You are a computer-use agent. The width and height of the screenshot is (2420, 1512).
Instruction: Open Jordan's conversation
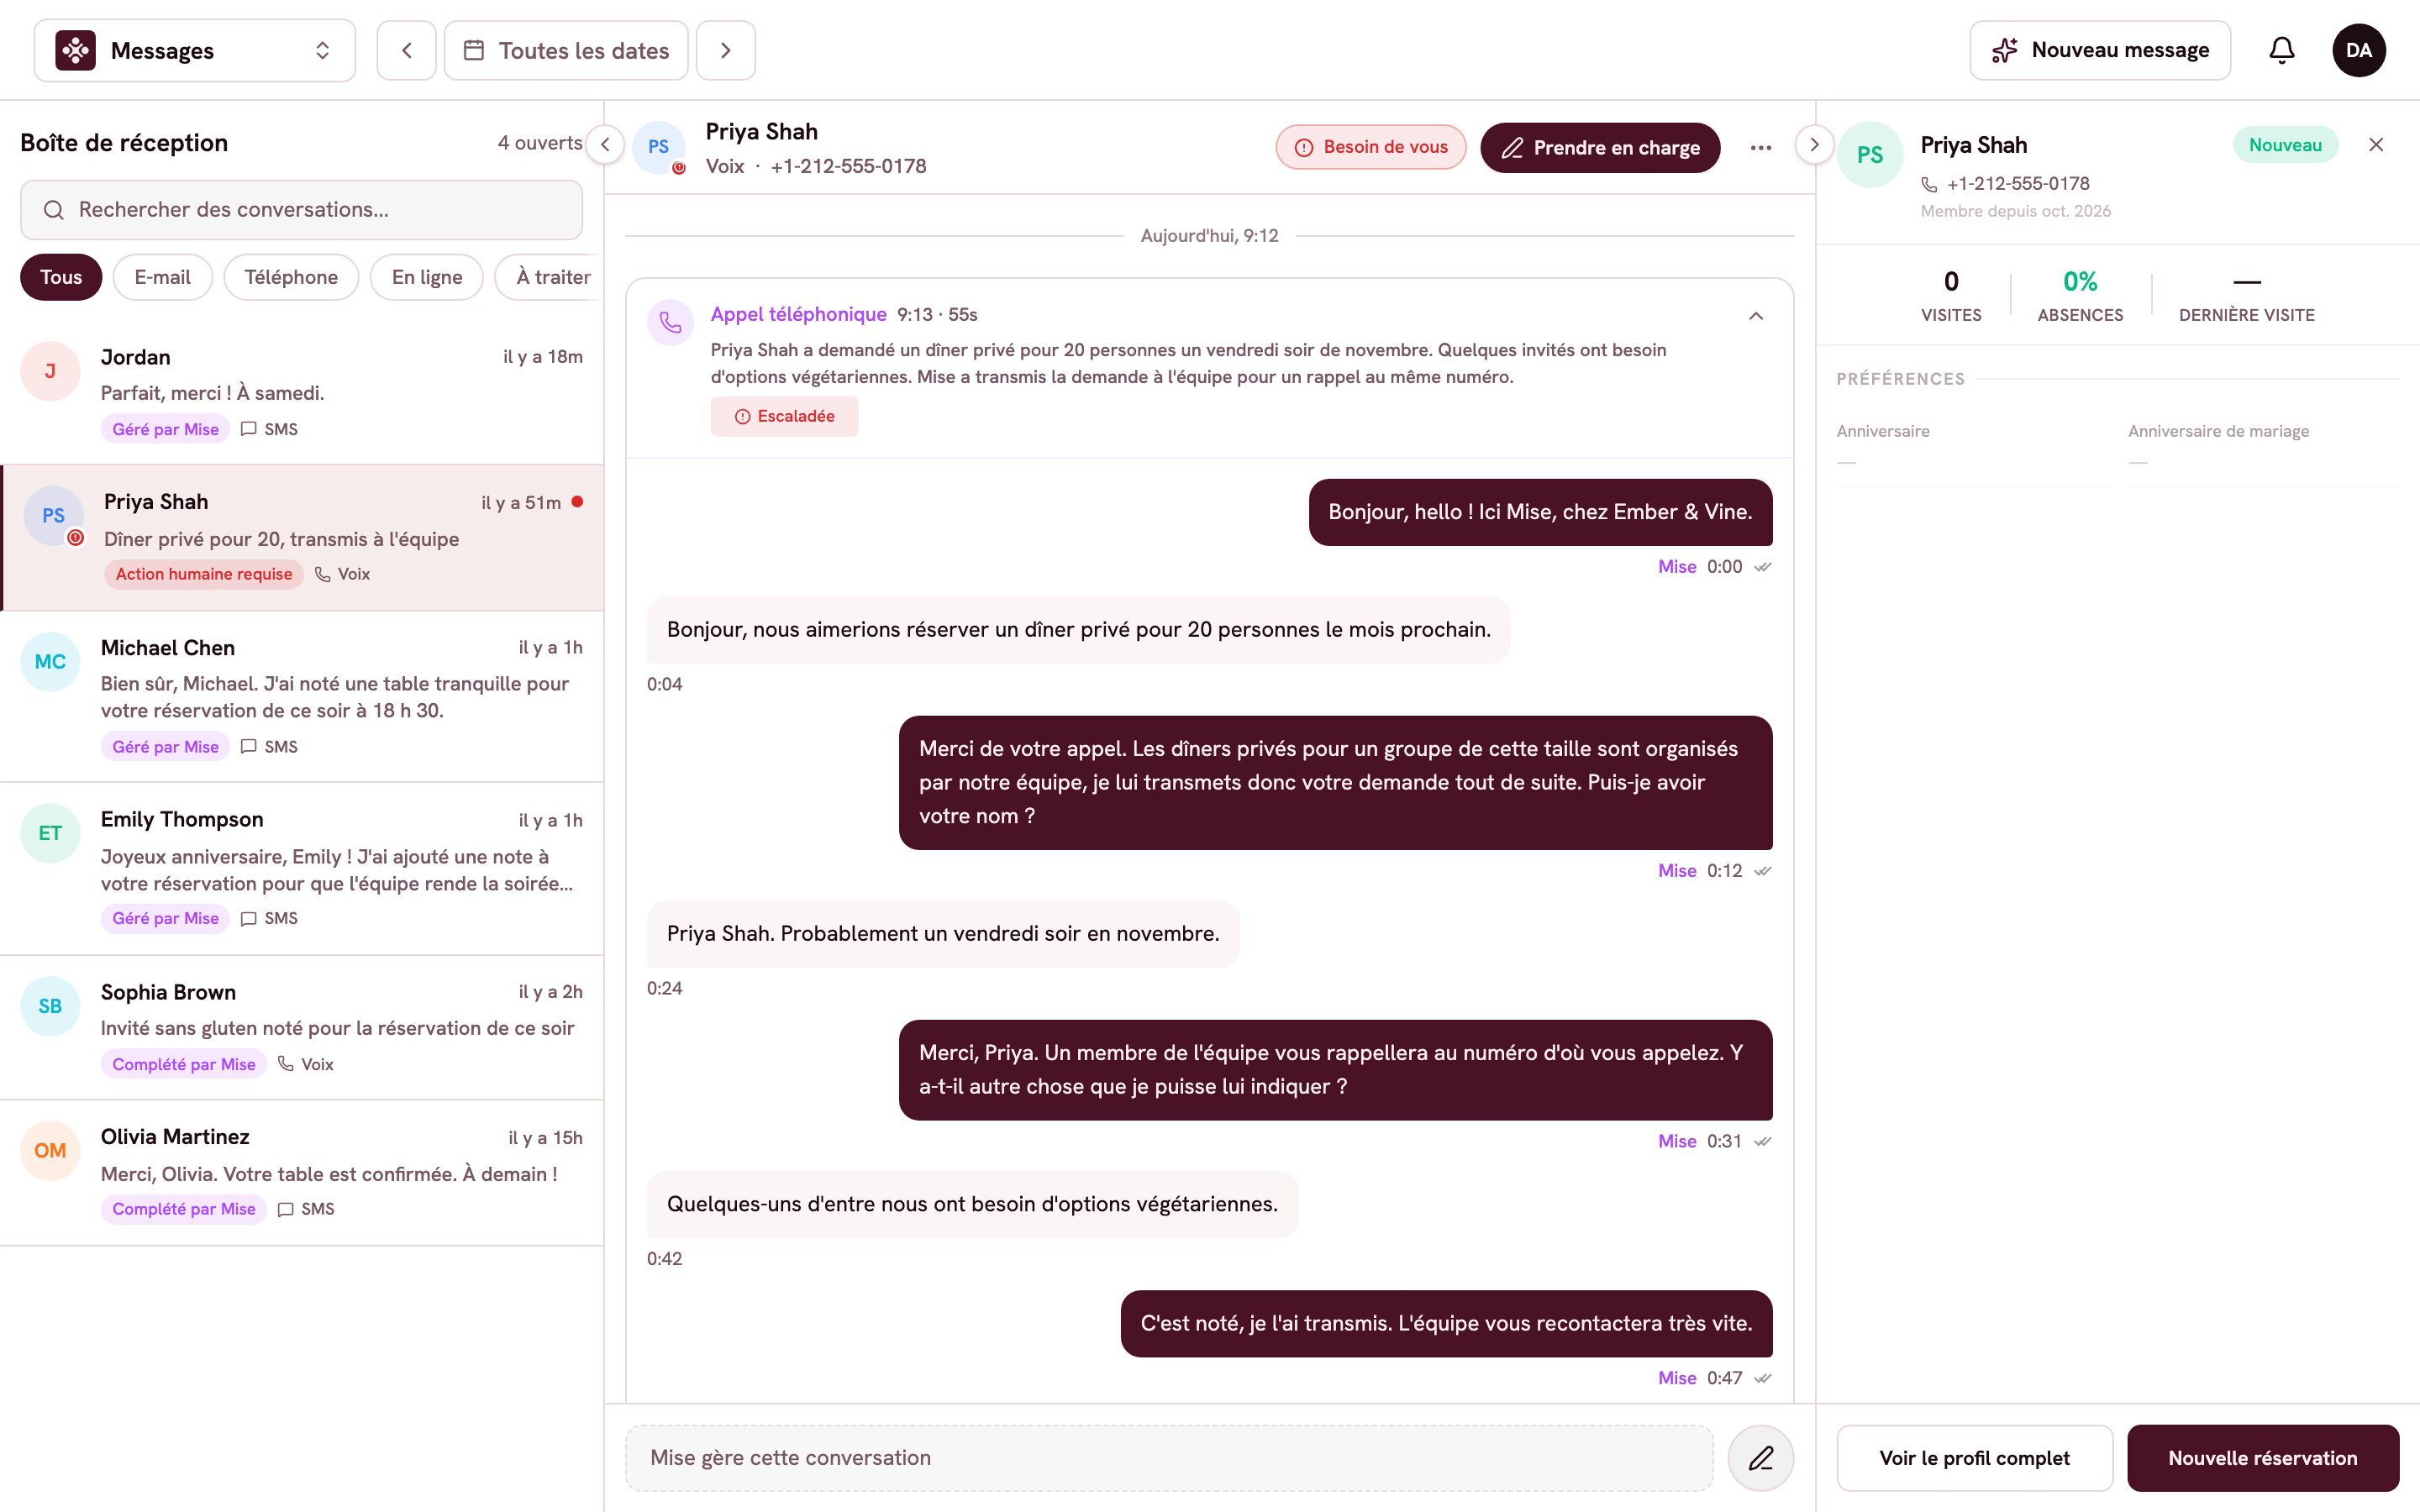pos(301,392)
